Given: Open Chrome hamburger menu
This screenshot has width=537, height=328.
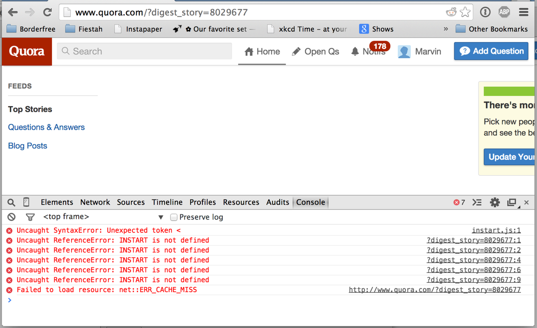Looking at the screenshot, I should 524,12.
